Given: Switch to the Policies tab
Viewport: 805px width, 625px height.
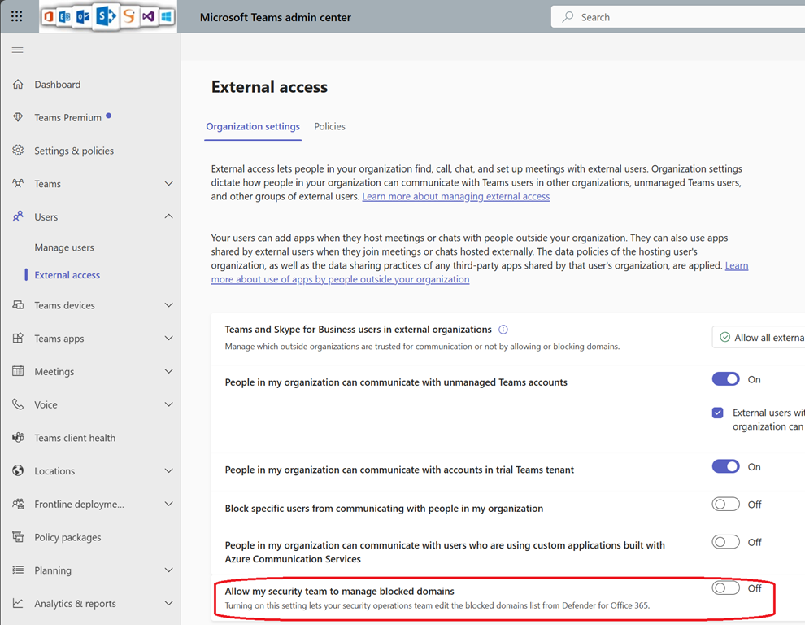Looking at the screenshot, I should coord(329,127).
